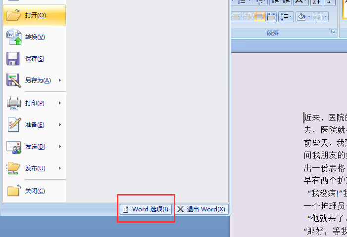Click 关闭(C) to close the document
347x237 pixels.
click(34, 191)
